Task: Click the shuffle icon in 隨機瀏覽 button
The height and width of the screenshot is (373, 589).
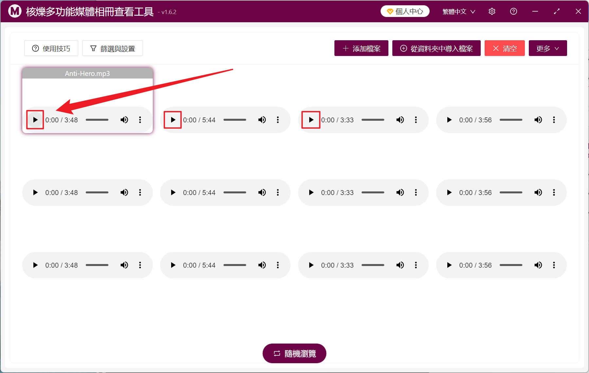Action: (x=277, y=353)
